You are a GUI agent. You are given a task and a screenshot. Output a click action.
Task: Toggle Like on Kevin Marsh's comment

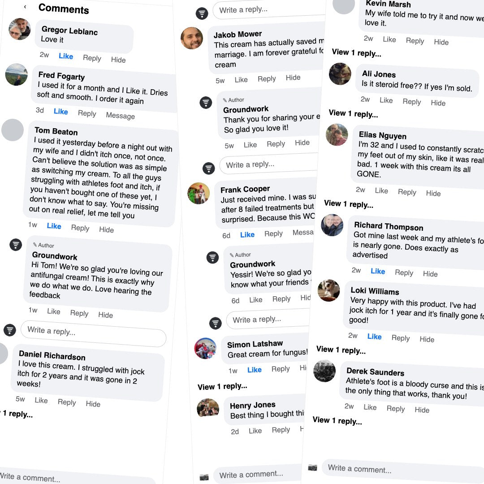389,39
